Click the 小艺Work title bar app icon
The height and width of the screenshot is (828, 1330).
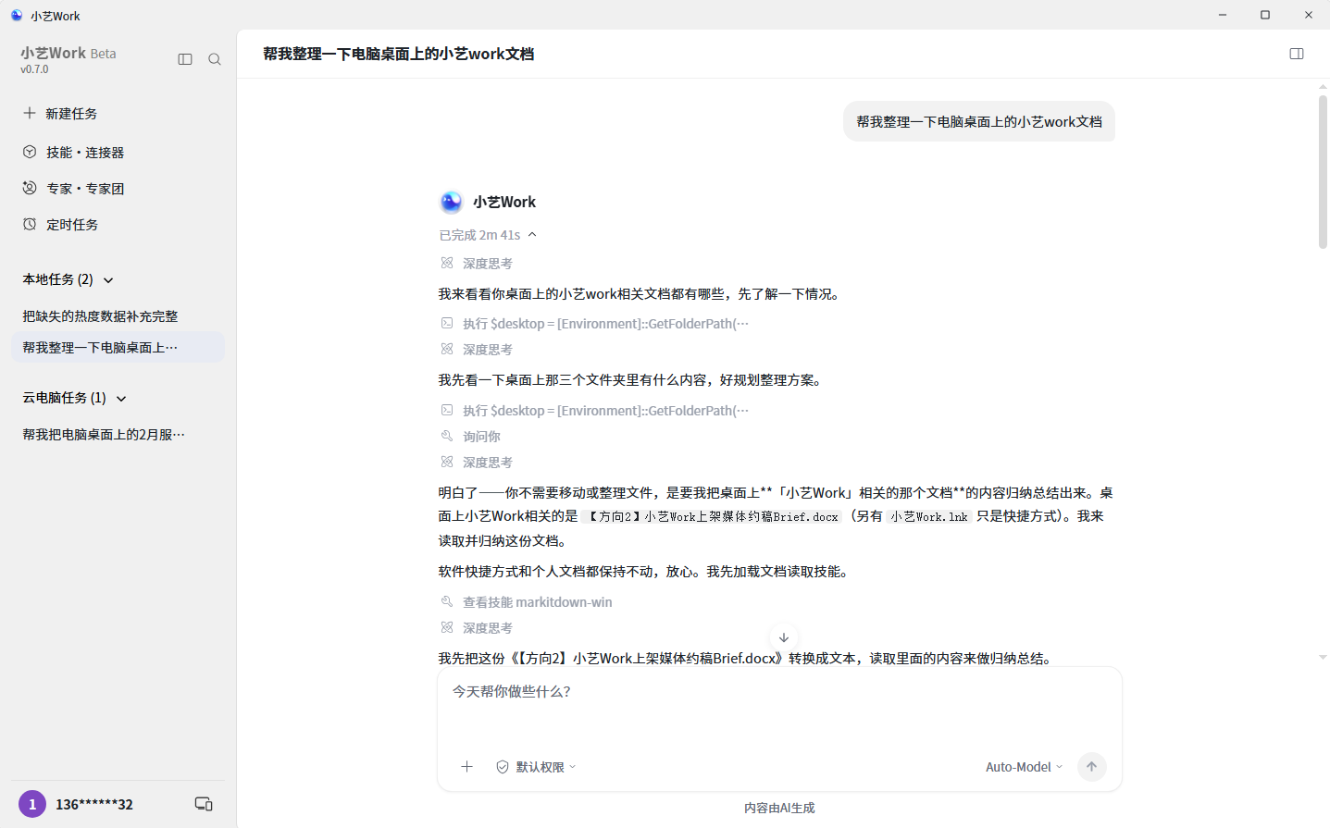click(17, 15)
